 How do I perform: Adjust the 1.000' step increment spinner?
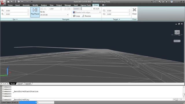pyautogui.click(x=61, y=9)
